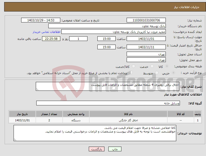Click the price validity time 15:00 field
Image resolution: width=206 pixels, height=156 pixels.
[x=107, y=47]
